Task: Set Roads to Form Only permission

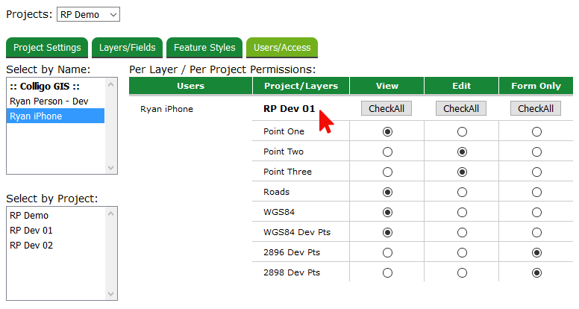Action: click(x=536, y=193)
